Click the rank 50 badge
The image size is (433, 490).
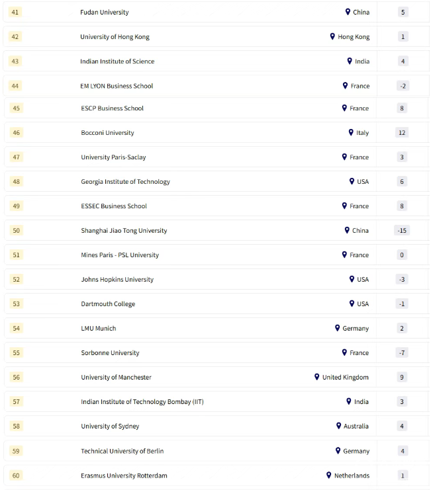tap(16, 231)
